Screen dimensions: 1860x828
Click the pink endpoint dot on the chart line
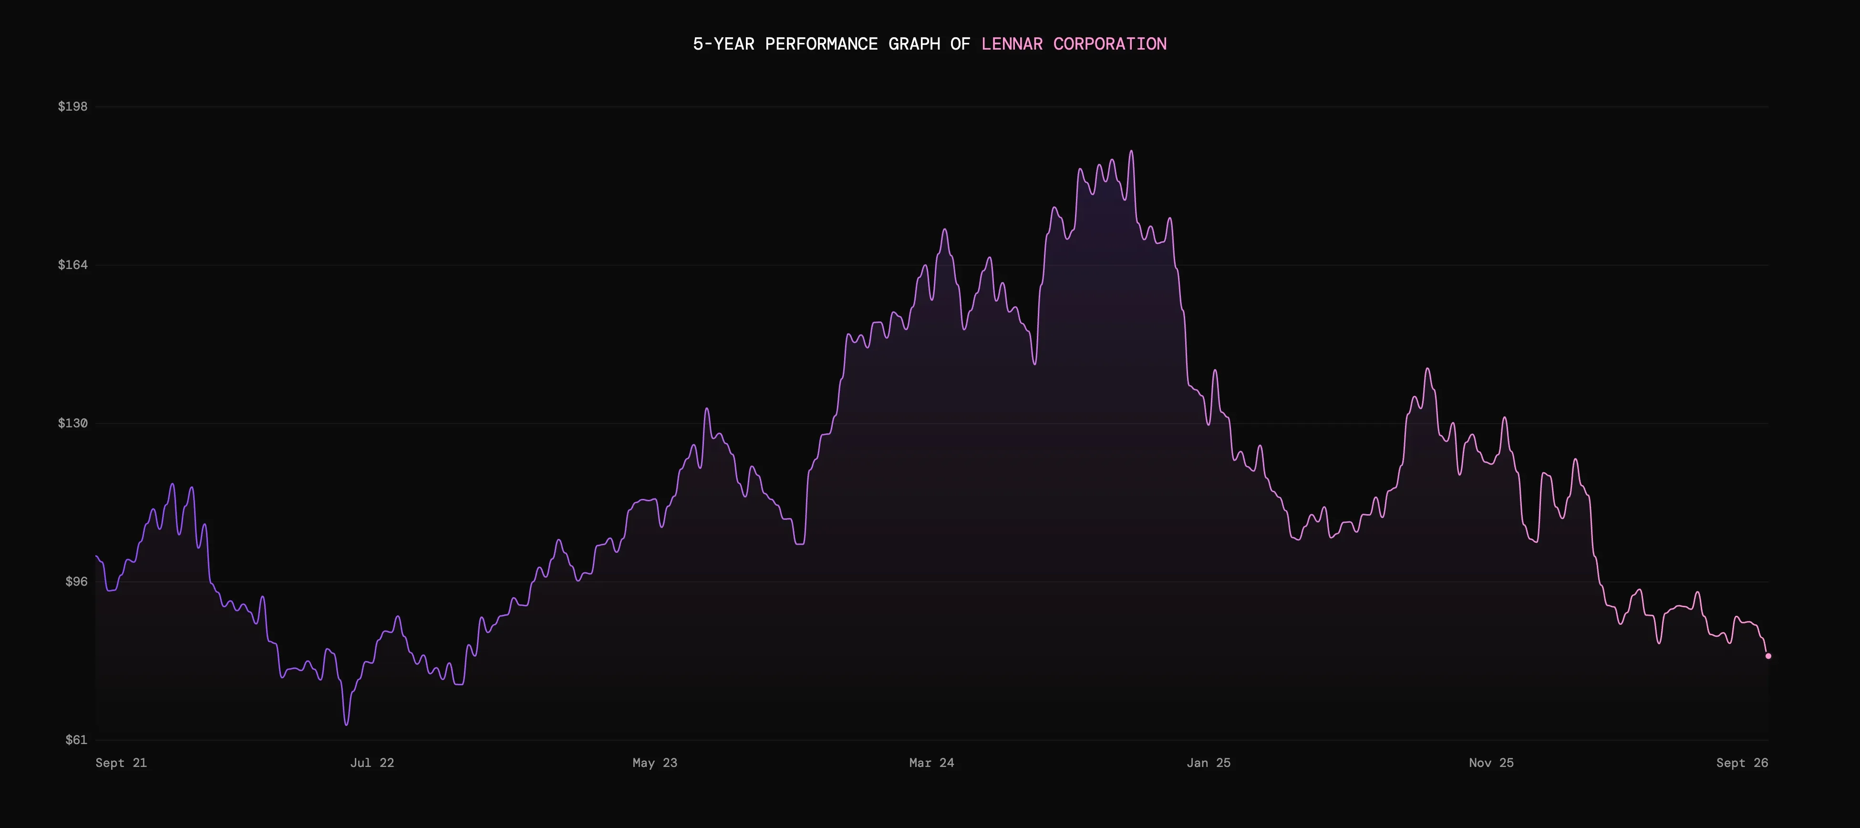click(x=1768, y=656)
